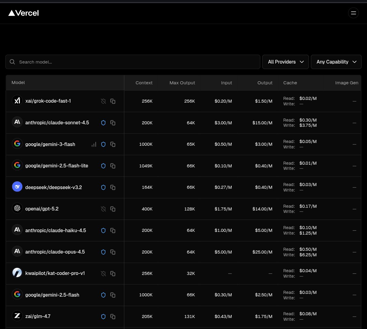This screenshot has width=367, height=329.
Task: Copy the kwaipilot/kat-coder-pro-v1 model ID
Action: [113, 273]
